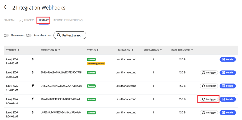Retrigger execution 84482207
The height and width of the screenshot is (120, 242).
point(209,86)
